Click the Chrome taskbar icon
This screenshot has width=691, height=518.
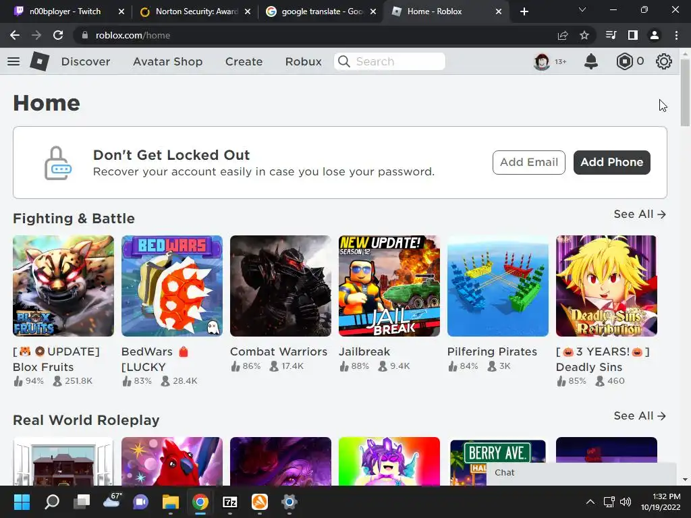tap(200, 502)
